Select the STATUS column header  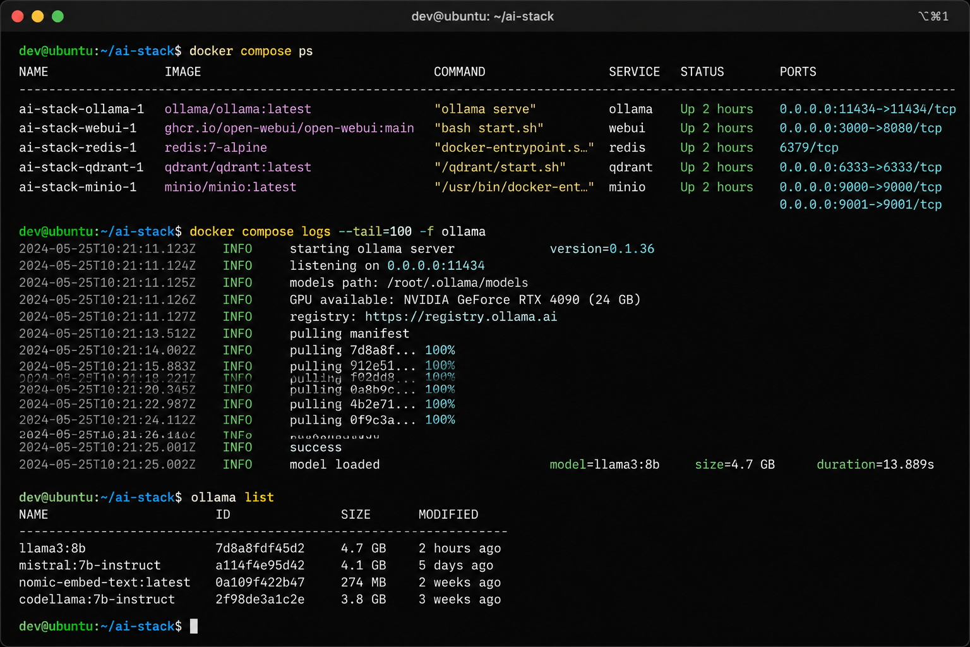tap(702, 72)
